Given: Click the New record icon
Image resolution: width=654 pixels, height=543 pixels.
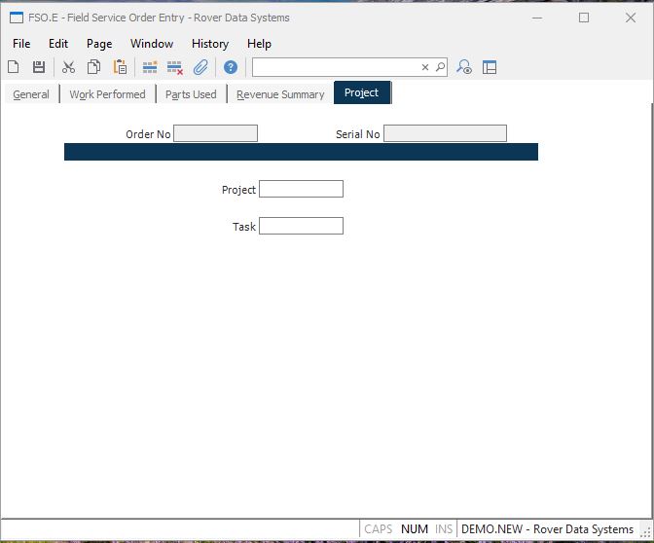Looking at the screenshot, I should 14,67.
